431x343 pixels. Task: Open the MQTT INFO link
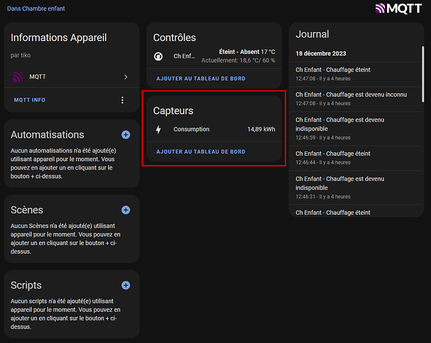point(29,100)
